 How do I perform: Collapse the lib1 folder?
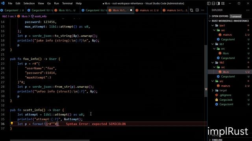click(222, 44)
